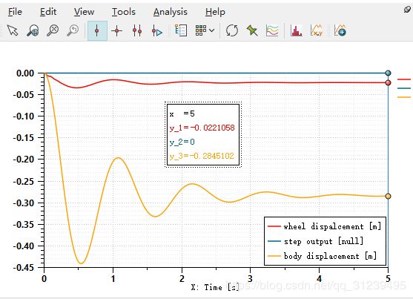Click y_3=-0.2845102 value in readout
The width and height of the screenshot is (413, 299).
click(x=202, y=156)
